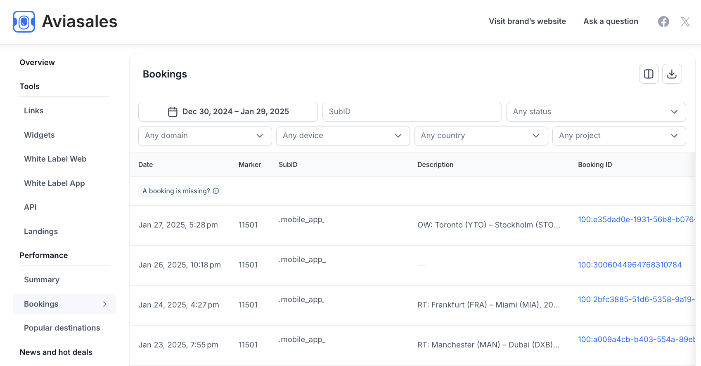Open booking ID 100:a009a4cb-b403-554a-89eb
Viewport: 701px width, 366px height.
(636, 339)
